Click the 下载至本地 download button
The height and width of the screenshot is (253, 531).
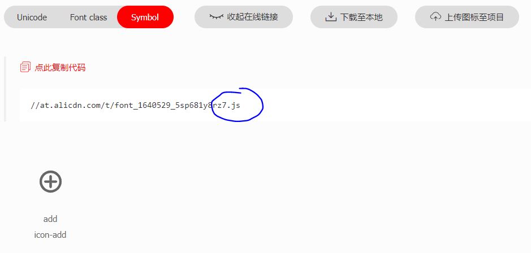(354, 17)
